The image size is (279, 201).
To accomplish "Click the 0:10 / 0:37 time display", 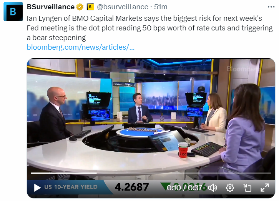I will (x=184, y=188).
